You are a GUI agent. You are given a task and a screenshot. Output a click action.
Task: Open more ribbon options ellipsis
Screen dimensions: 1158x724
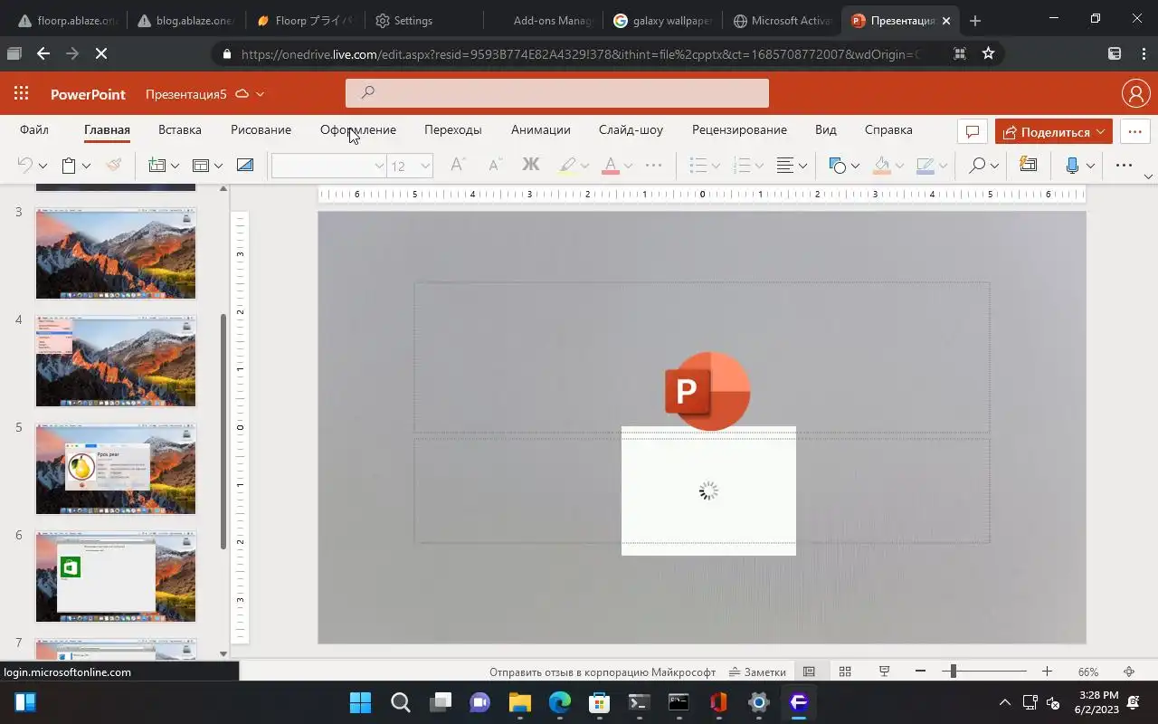click(1124, 166)
